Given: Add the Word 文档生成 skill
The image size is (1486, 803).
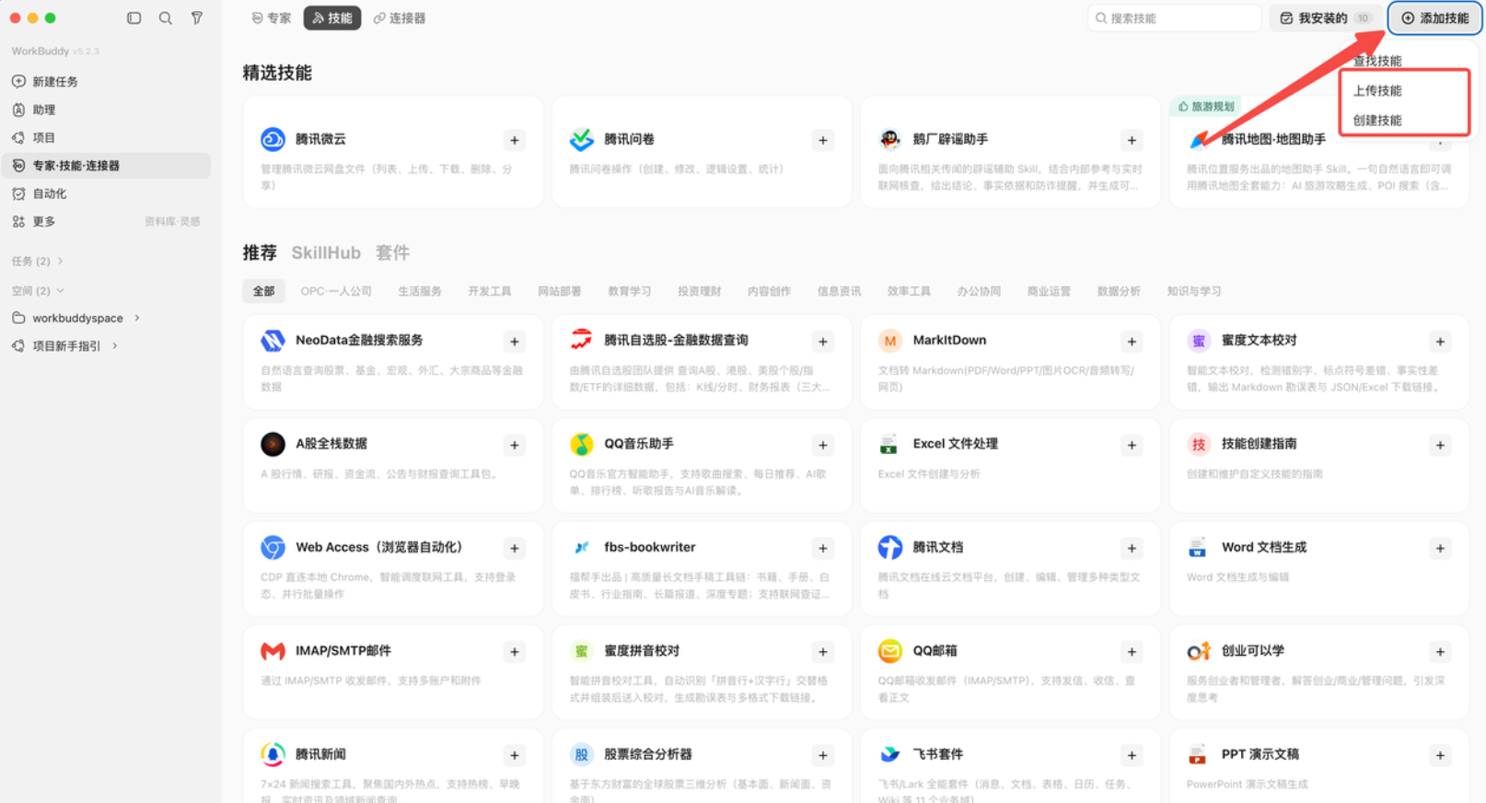Looking at the screenshot, I should (1440, 549).
